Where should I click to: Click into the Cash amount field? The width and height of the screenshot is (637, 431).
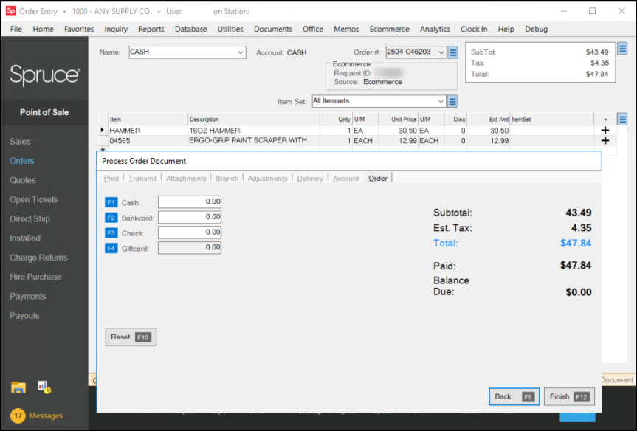pyautogui.click(x=190, y=202)
